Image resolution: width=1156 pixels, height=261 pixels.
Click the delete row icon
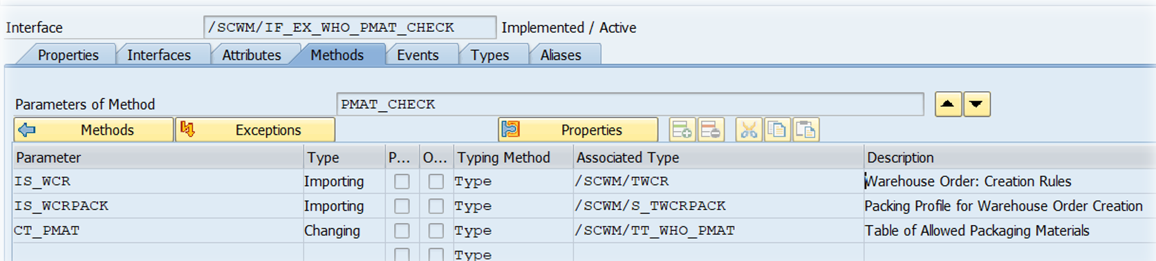click(x=711, y=130)
